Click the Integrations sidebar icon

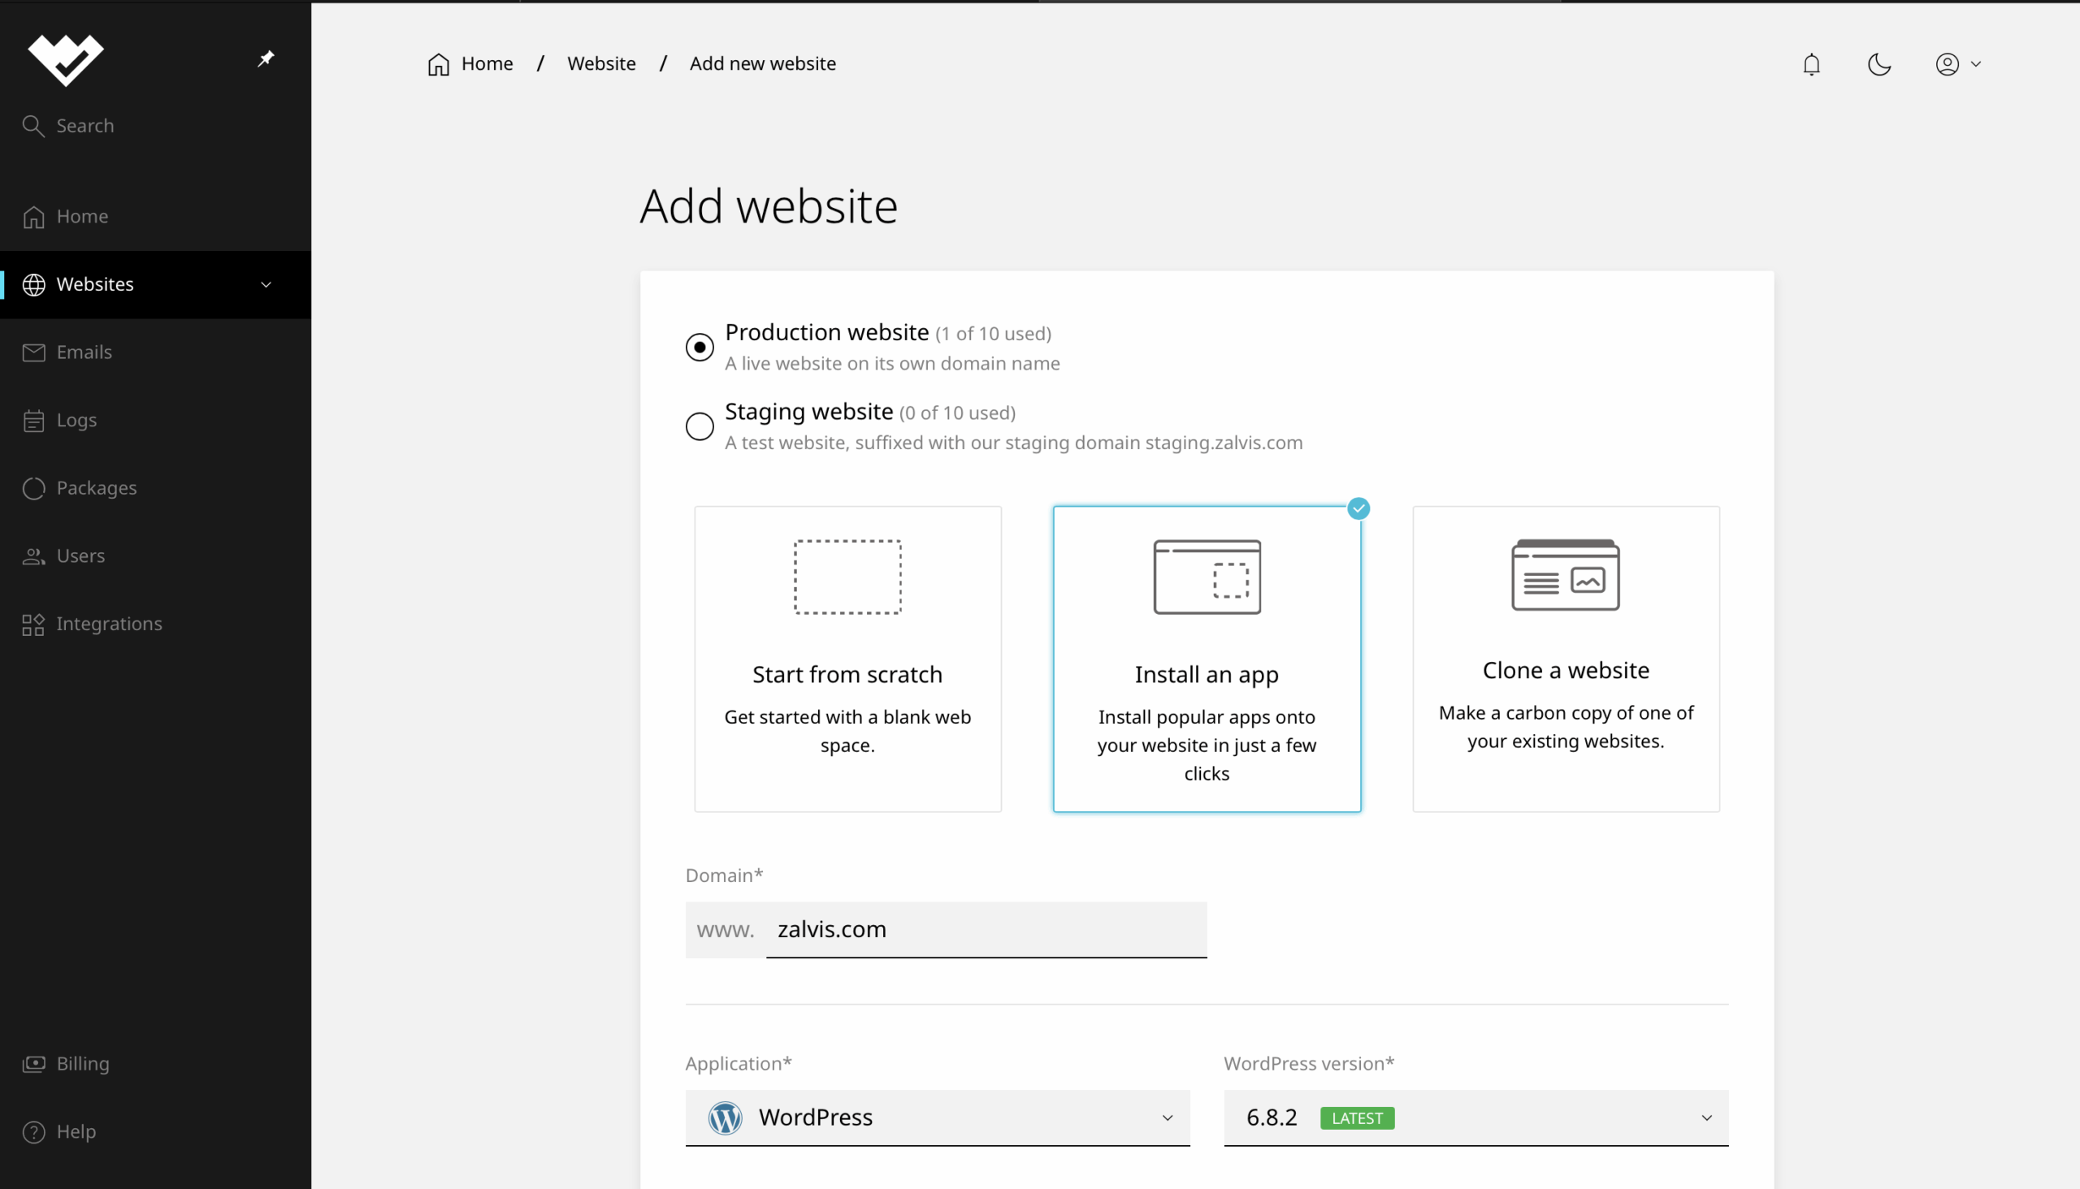[x=33, y=625]
